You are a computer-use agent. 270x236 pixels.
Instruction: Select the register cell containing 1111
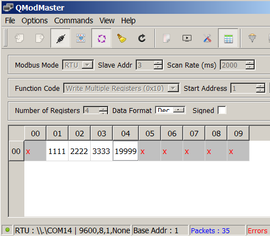click(x=57, y=151)
